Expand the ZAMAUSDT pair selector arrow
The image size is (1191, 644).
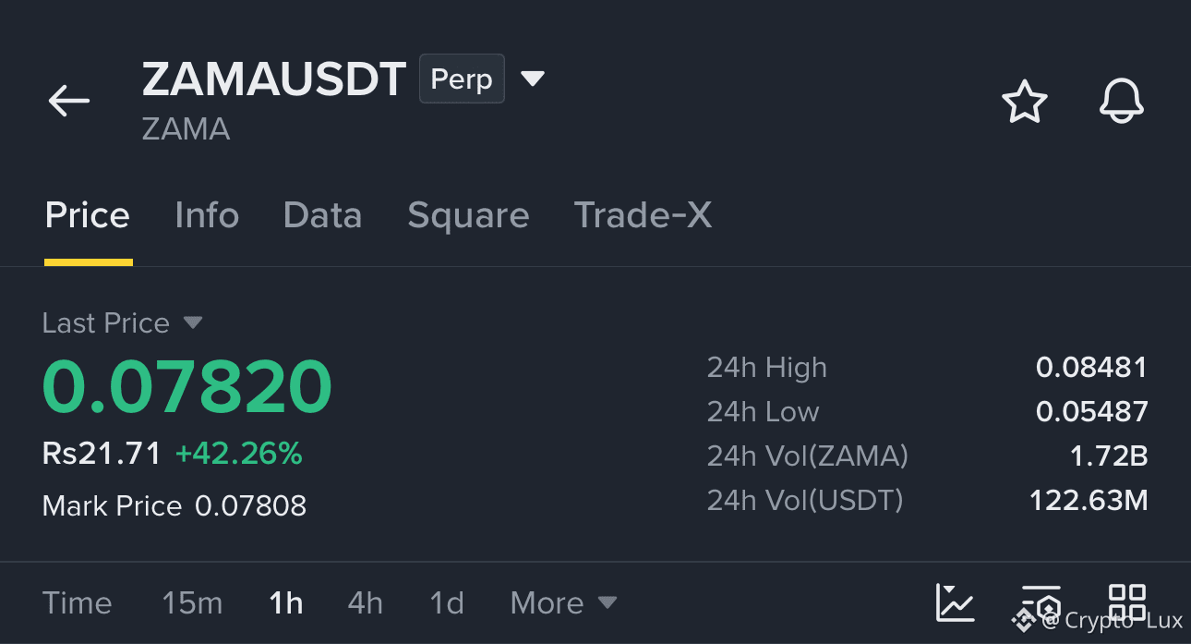tap(533, 79)
